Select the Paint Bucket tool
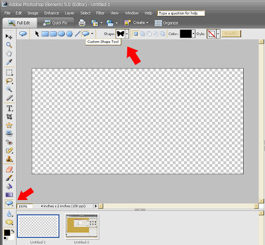The image size is (265, 245). point(9,187)
